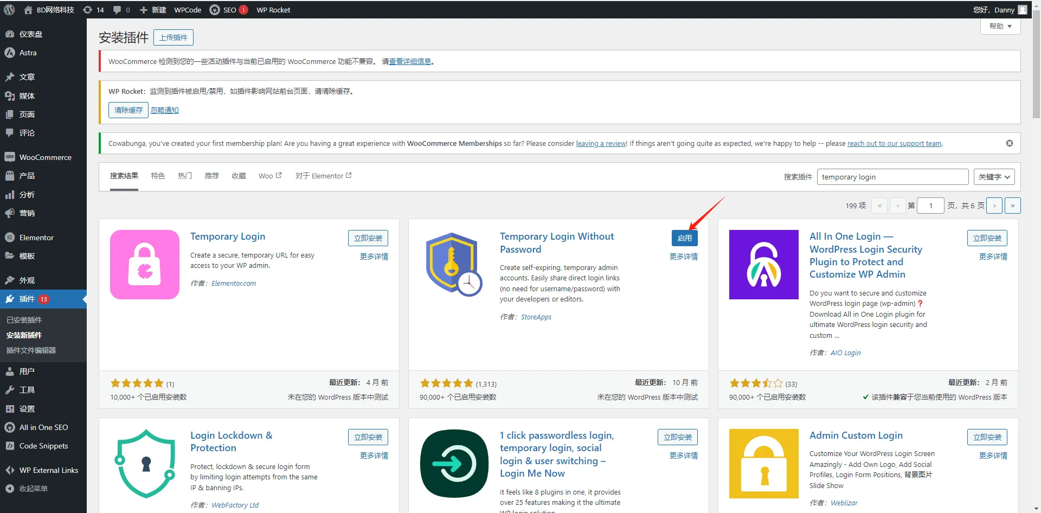
Task: Click 立即安装 for Login Lockdown & Protection
Action: (x=368, y=437)
